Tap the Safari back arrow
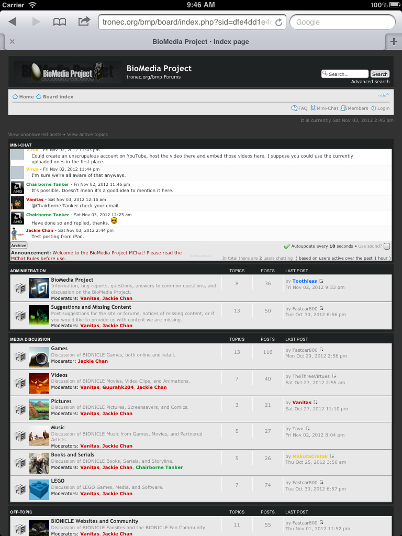 [x=13, y=22]
